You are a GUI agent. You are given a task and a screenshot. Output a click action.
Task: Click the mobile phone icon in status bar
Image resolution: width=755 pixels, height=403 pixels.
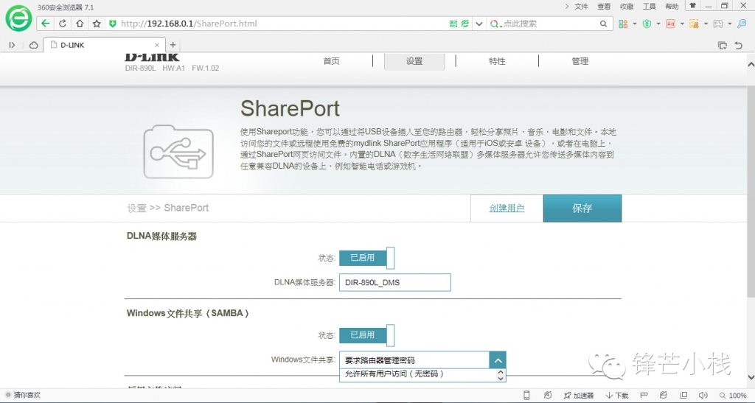point(526,396)
